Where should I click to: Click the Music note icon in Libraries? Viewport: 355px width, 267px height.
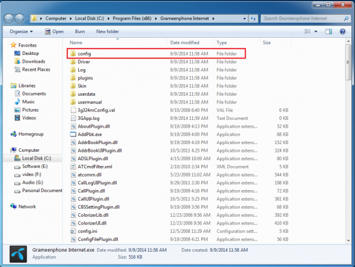(x=17, y=102)
